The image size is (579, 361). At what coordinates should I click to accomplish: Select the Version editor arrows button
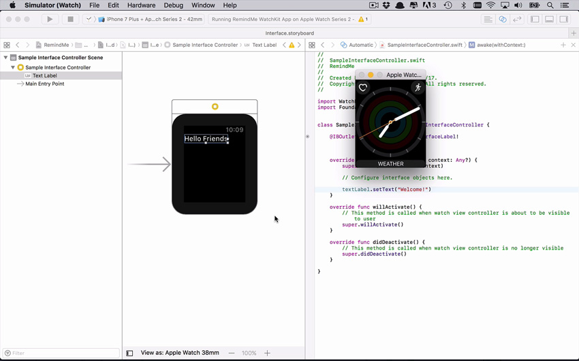click(x=517, y=19)
